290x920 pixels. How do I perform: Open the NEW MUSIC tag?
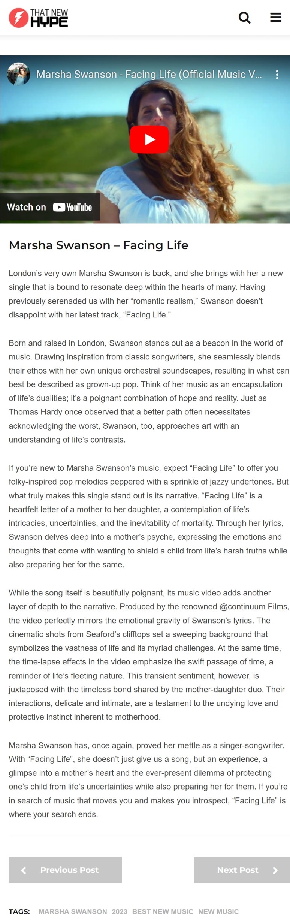[x=218, y=911]
